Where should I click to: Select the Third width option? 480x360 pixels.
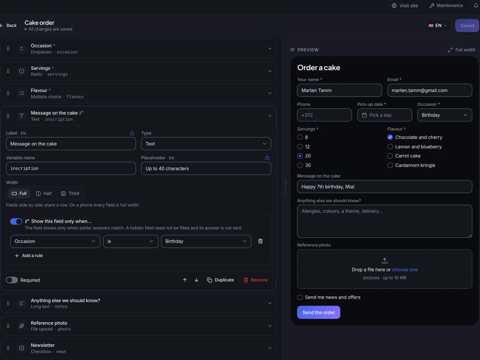coord(70,193)
